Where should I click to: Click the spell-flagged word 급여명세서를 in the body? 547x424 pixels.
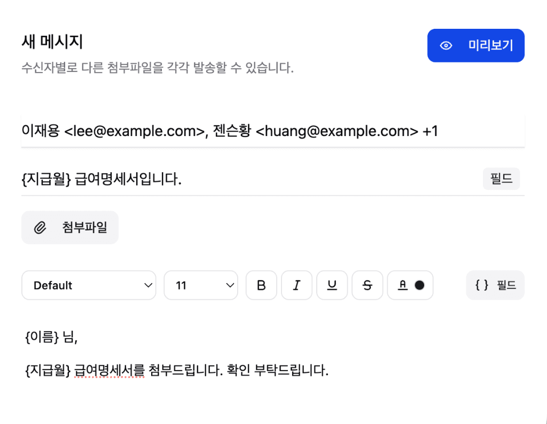click(x=110, y=370)
